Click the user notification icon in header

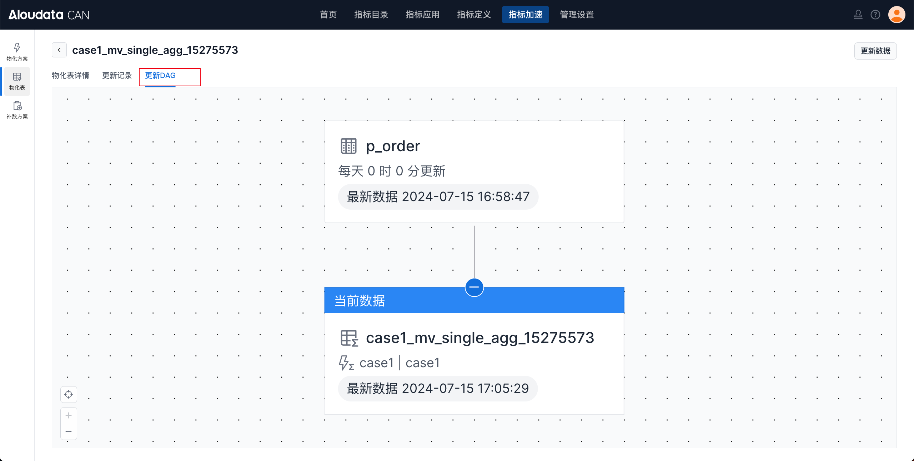click(x=858, y=15)
